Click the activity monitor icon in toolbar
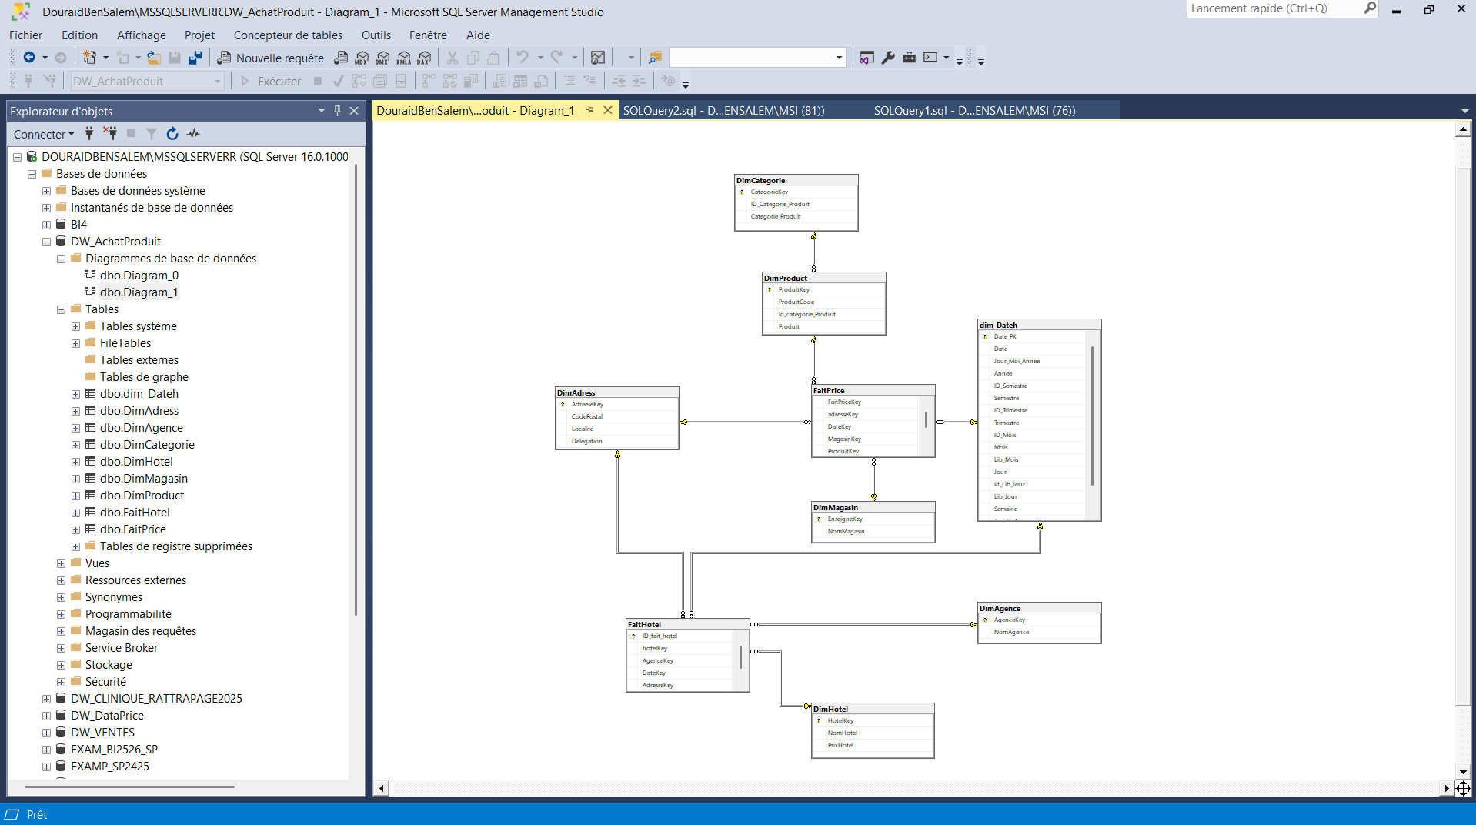1476x825 pixels. coord(597,58)
